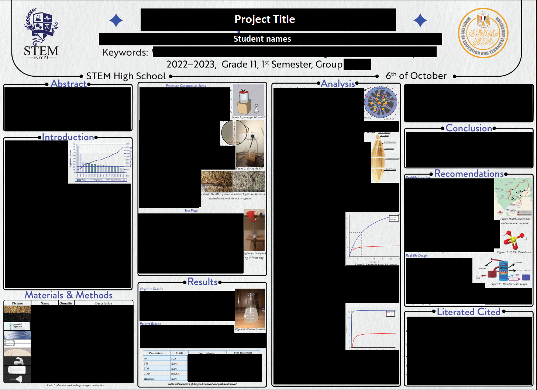Click the Materials & Methods heading
The width and height of the screenshot is (537, 390).
69,295
